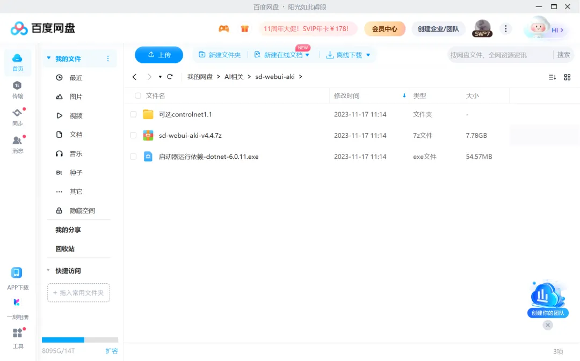Open the navigation history dropdown arrow
The height and width of the screenshot is (361, 580).
pos(160,77)
